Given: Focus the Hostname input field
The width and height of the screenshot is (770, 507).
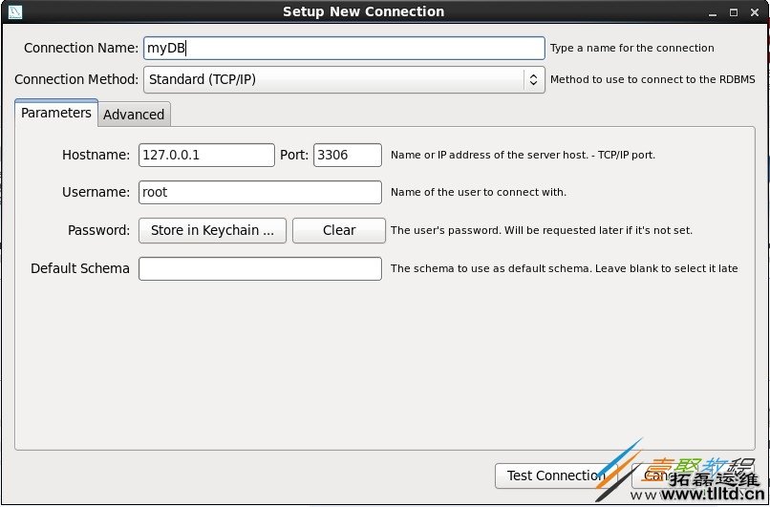Looking at the screenshot, I should point(206,155).
